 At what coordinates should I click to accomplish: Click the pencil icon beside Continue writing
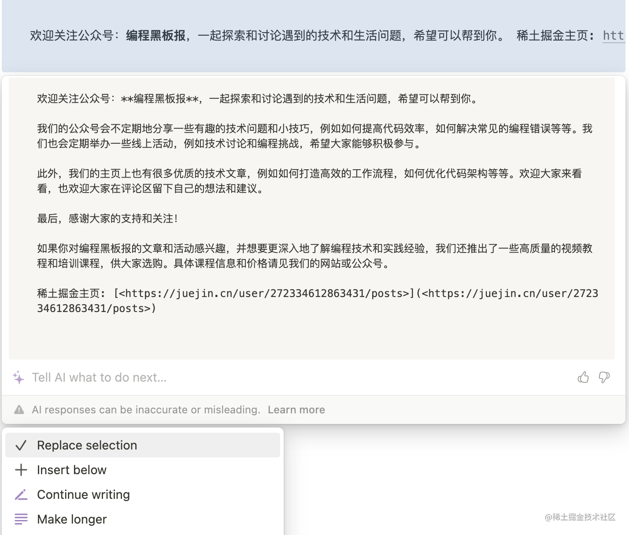[x=21, y=494]
